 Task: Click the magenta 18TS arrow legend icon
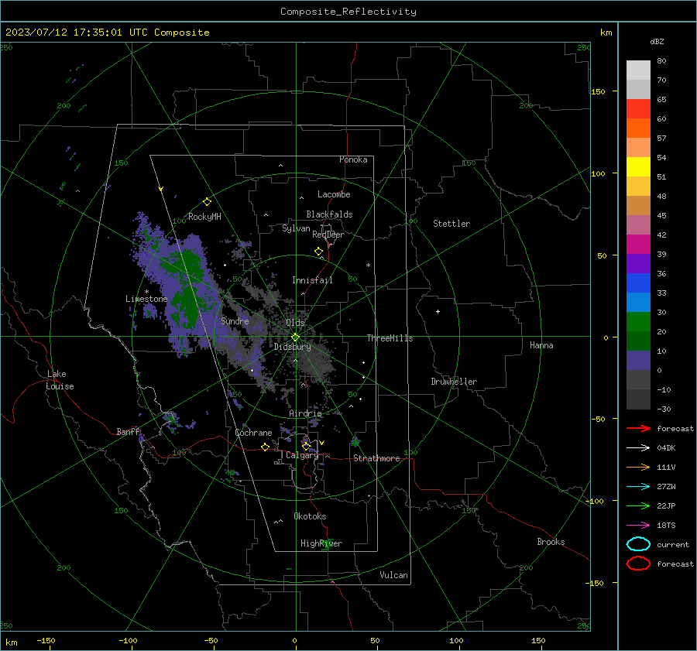(638, 526)
